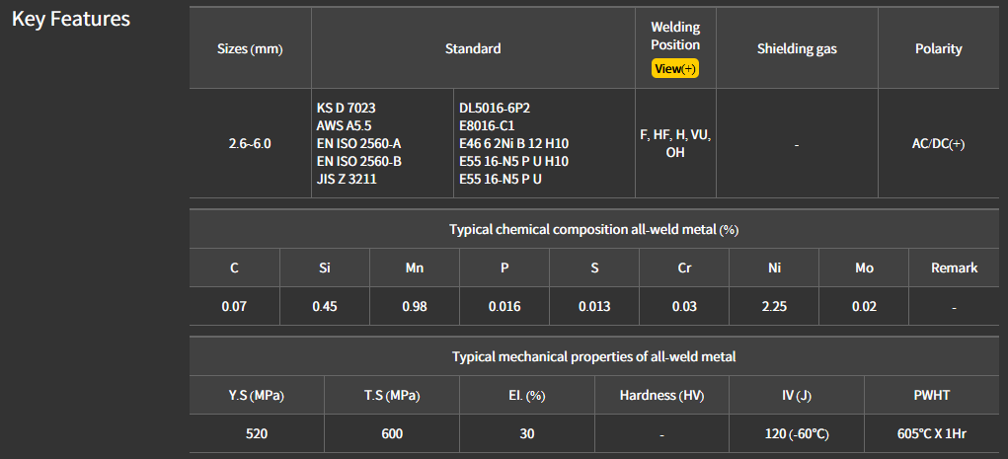Click the Standard column header
Image resolution: width=1008 pixels, height=459 pixels.
click(473, 48)
